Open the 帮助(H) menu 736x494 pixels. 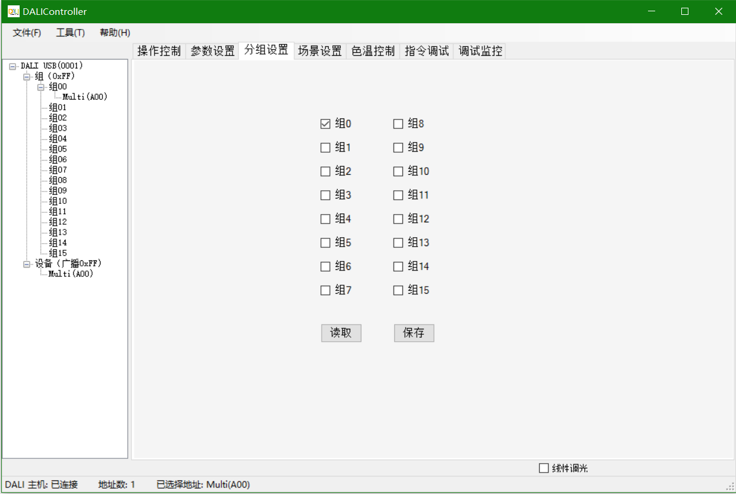click(115, 33)
